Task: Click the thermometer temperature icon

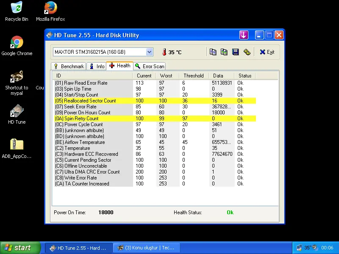Action: pyautogui.click(x=164, y=52)
